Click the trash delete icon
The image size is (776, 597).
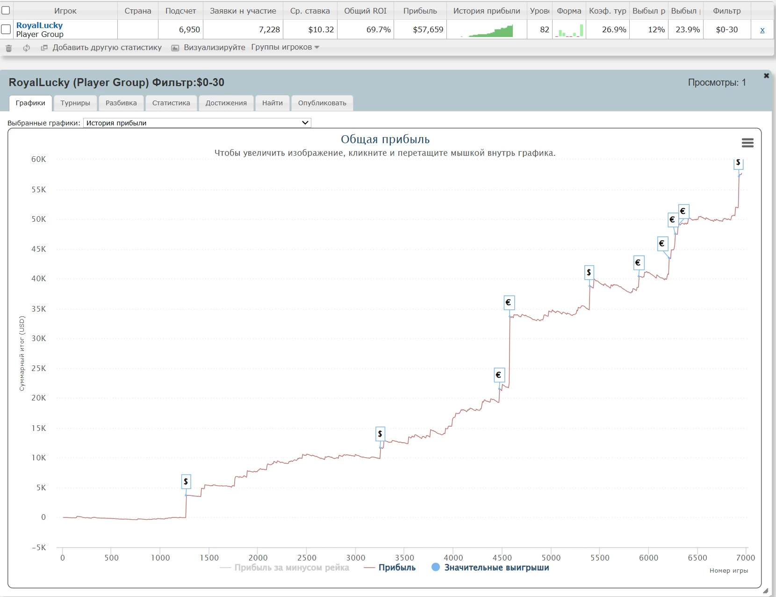tap(8, 48)
